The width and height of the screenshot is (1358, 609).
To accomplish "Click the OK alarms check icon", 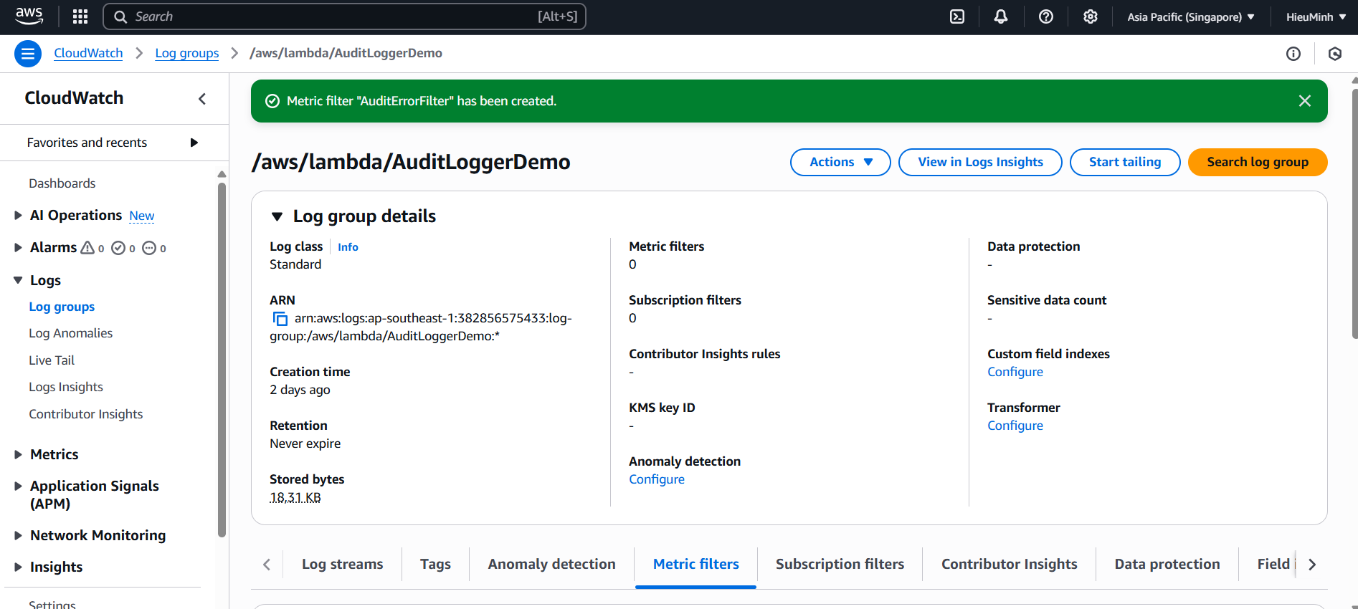I will point(118,248).
